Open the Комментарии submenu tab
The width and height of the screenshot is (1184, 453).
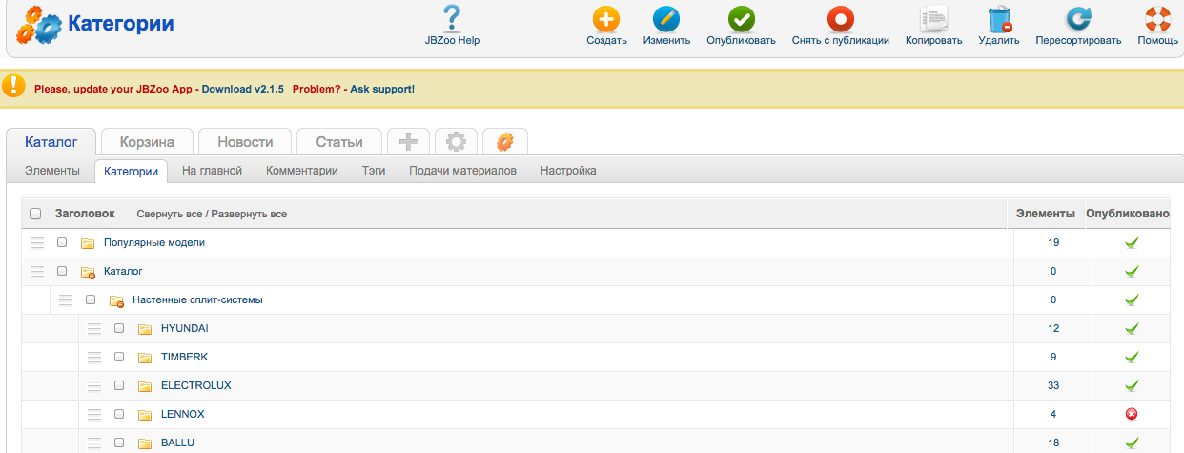click(302, 171)
